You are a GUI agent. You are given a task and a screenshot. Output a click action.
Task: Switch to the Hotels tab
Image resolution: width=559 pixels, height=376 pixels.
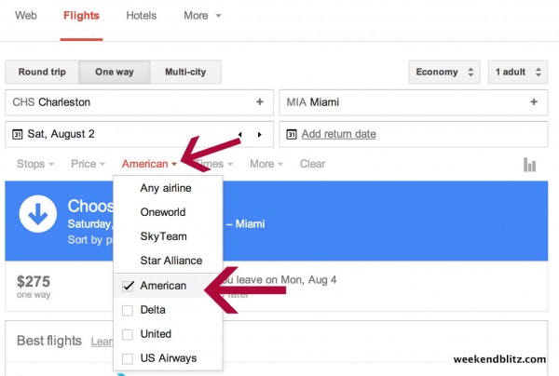142,16
